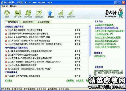
Task: Click red X beside 优化开始菜单与程序组
Action: coord(6,65)
